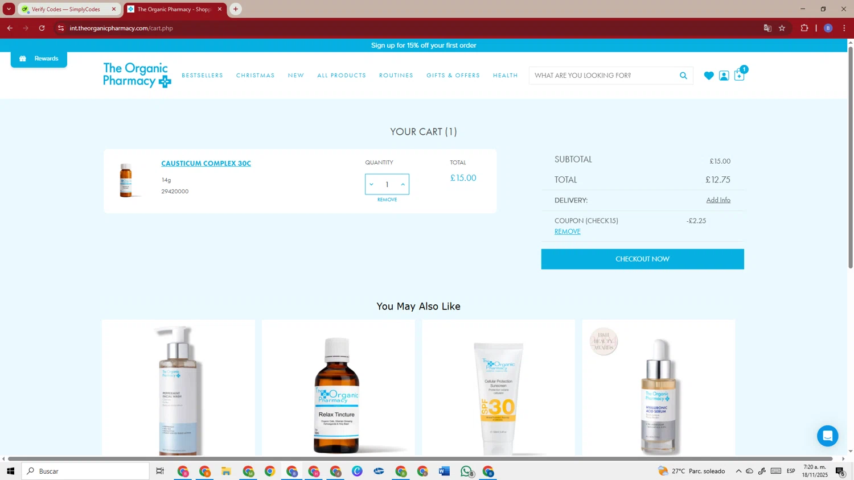Click Add Info for delivery

(x=718, y=200)
